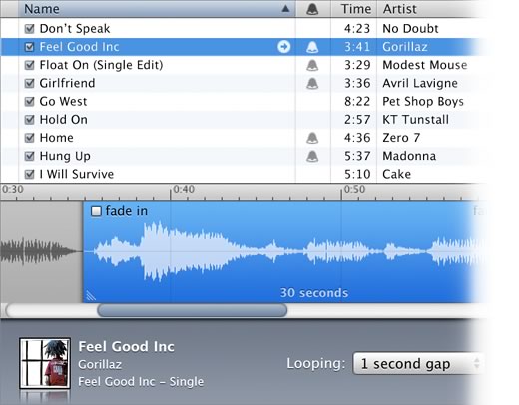Uncheck the I Will Survive checkbox
This screenshot has height=405, width=519.
click(30, 174)
